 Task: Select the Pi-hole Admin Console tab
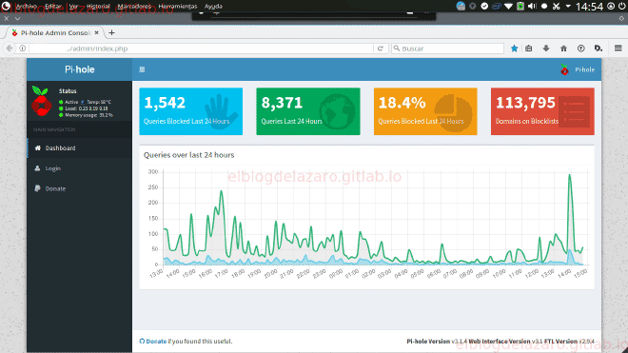(55, 32)
